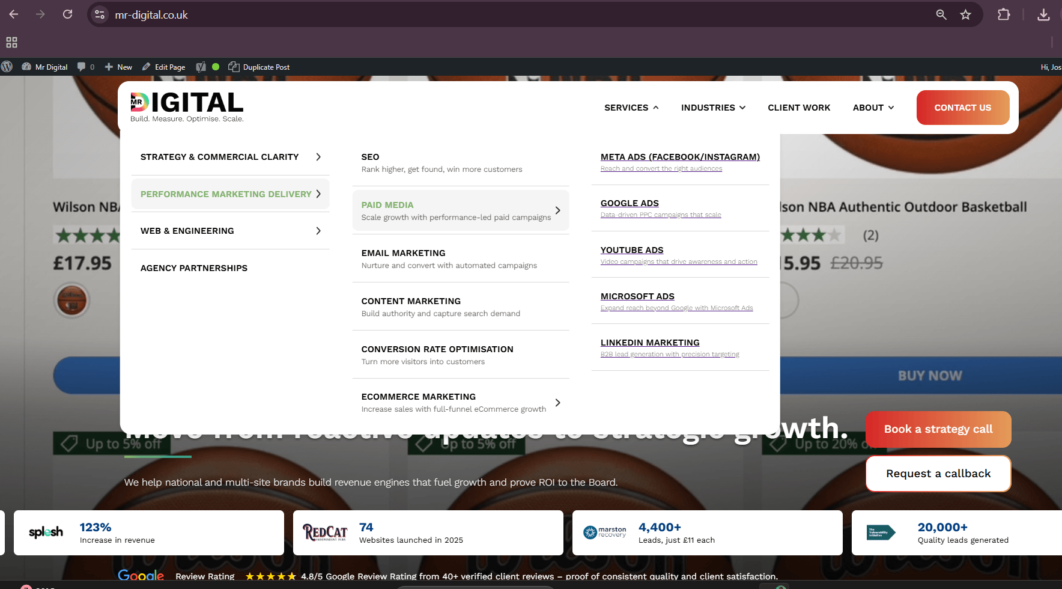
Task: Select Email Marketing from the menu
Action: tap(403, 253)
